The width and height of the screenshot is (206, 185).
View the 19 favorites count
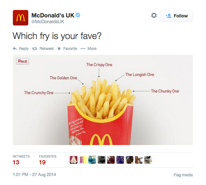[42, 162]
